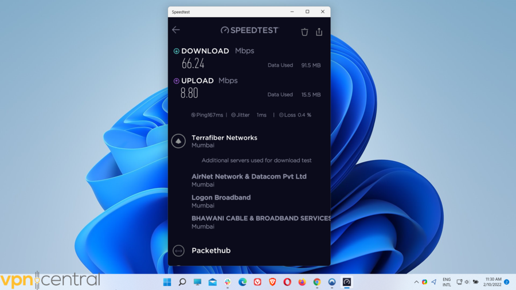The width and height of the screenshot is (516, 290).
Task: Launch Opera browser from taskbar
Action: pyautogui.click(x=287, y=282)
